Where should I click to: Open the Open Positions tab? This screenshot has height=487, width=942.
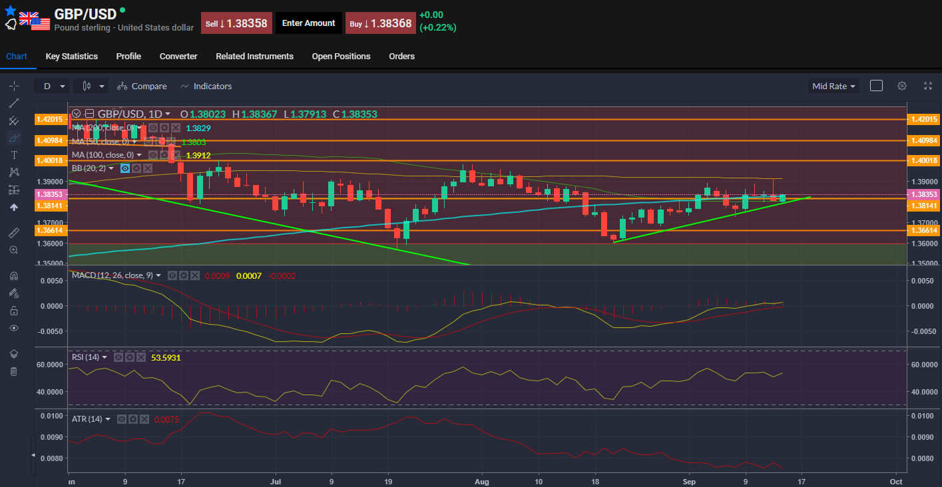click(x=341, y=57)
